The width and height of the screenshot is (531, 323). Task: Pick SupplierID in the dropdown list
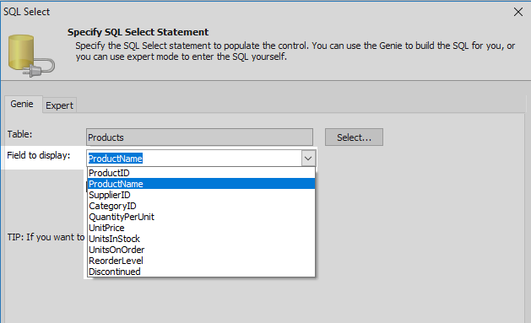point(201,195)
